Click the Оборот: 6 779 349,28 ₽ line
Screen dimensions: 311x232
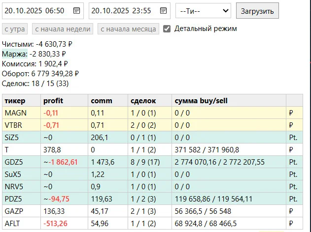pos(40,74)
